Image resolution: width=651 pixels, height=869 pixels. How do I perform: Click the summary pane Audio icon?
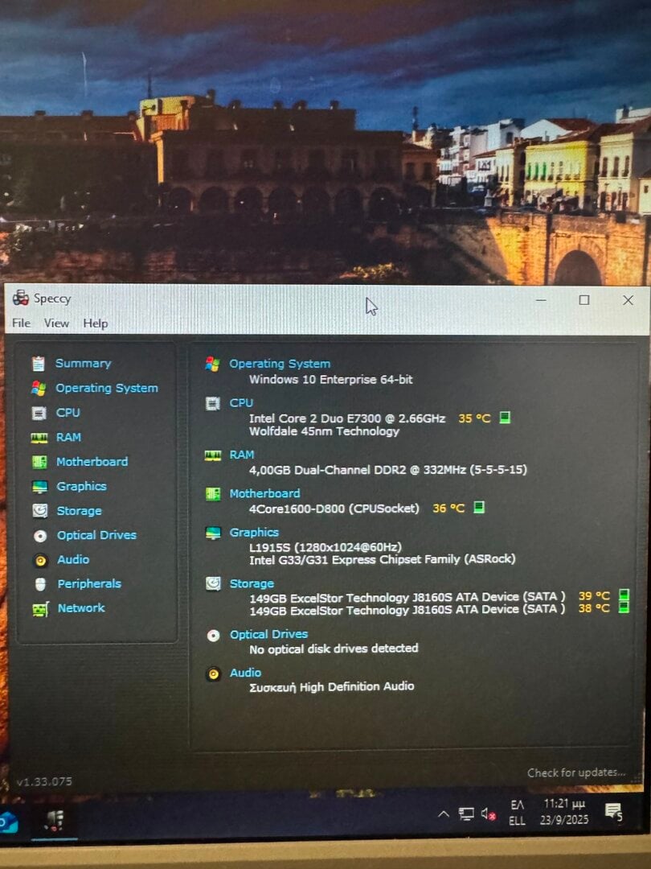213,674
